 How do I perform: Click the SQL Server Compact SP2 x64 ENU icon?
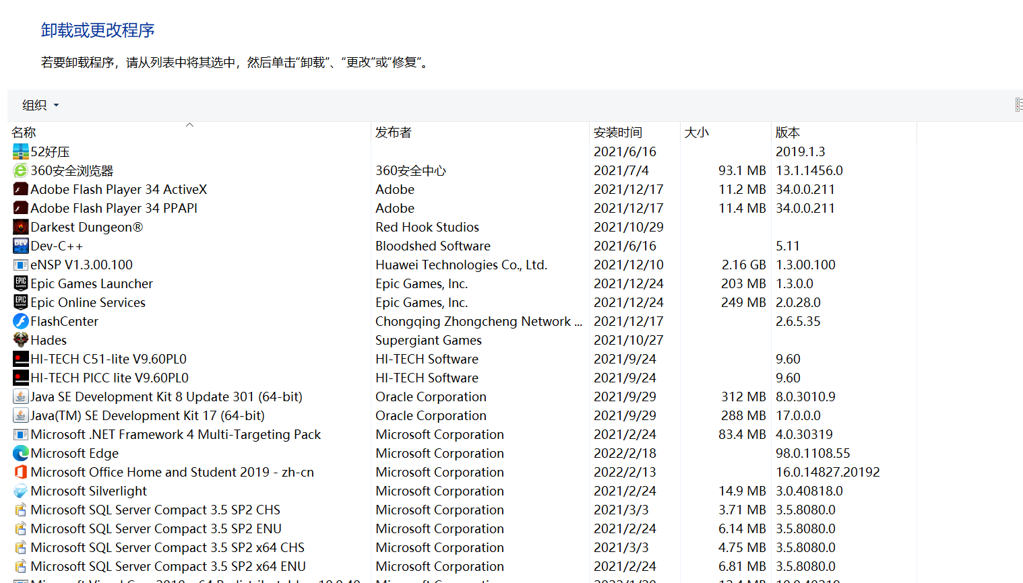[x=21, y=566]
